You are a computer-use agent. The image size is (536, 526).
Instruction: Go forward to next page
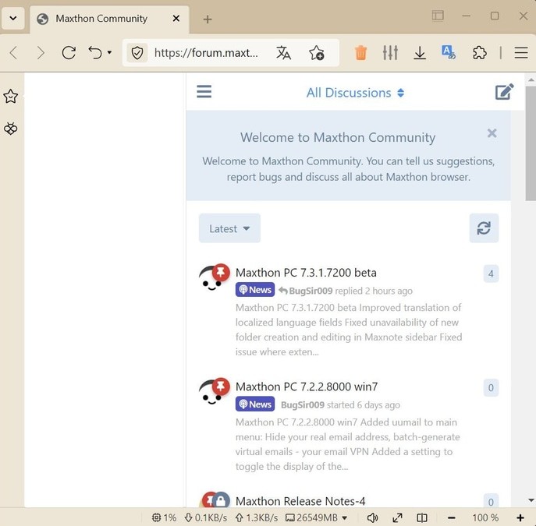click(x=41, y=53)
